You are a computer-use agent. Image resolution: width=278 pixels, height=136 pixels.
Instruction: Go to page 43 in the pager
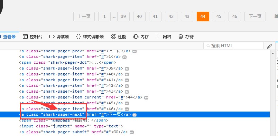point(187,17)
